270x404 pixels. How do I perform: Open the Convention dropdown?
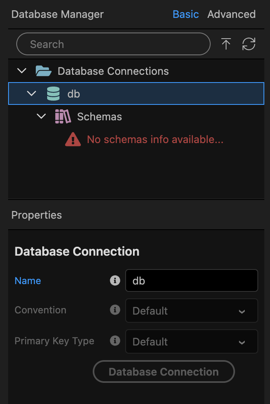pos(192,311)
